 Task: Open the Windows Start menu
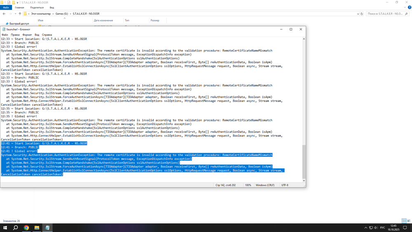(5, 227)
